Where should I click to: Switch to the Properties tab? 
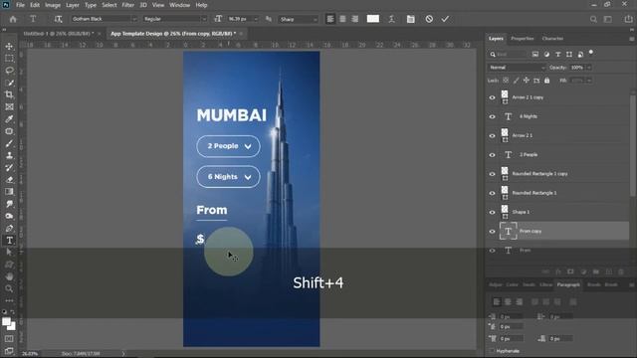point(522,39)
